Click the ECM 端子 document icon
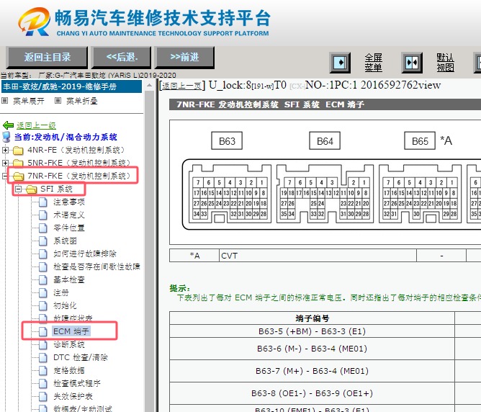Screen dimensions: 481x412 click(x=43, y=331)
